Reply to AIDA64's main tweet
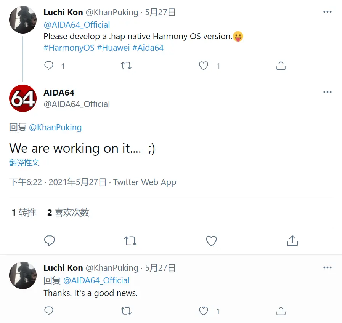Image resolution: width=342 pixels, height=323 pixels. 50,241
